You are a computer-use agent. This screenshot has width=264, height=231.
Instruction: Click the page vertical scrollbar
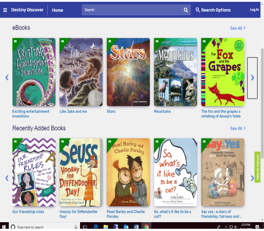[262, 104]
